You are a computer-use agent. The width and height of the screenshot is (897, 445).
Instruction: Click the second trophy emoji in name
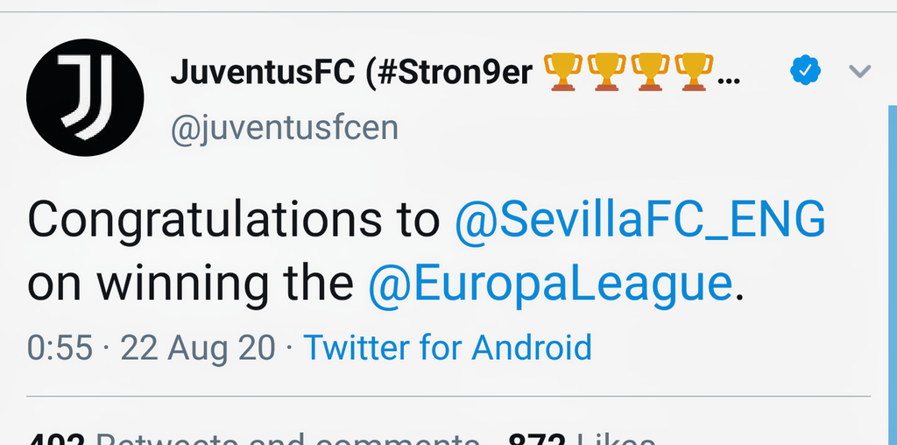pos(606,72)
